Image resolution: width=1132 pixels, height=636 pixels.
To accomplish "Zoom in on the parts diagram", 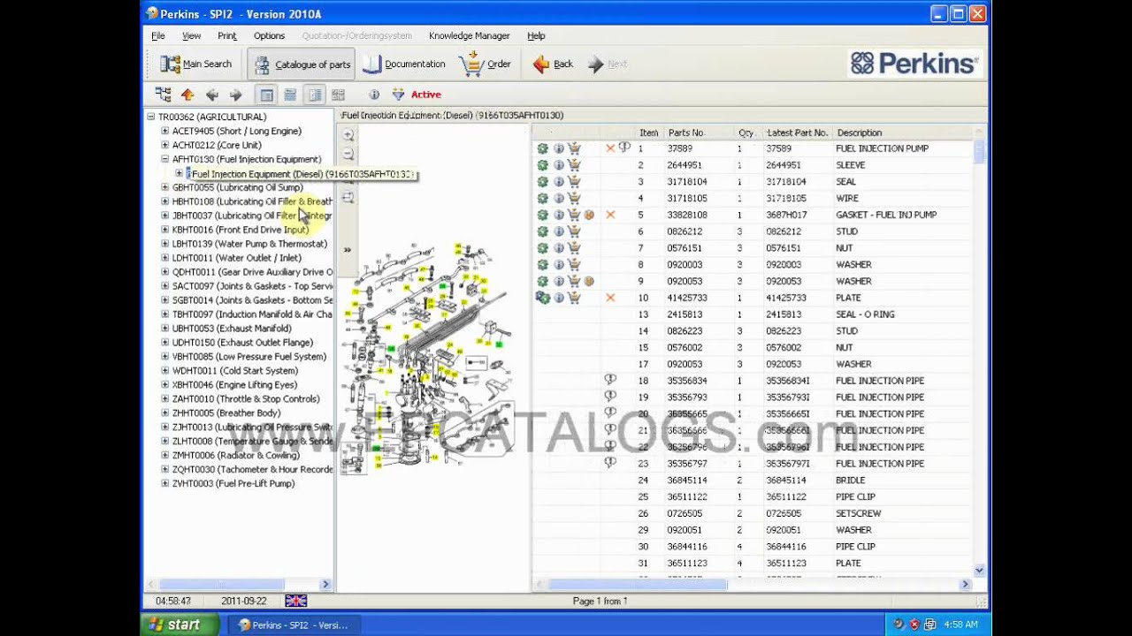I will click(x=348, y=135).
